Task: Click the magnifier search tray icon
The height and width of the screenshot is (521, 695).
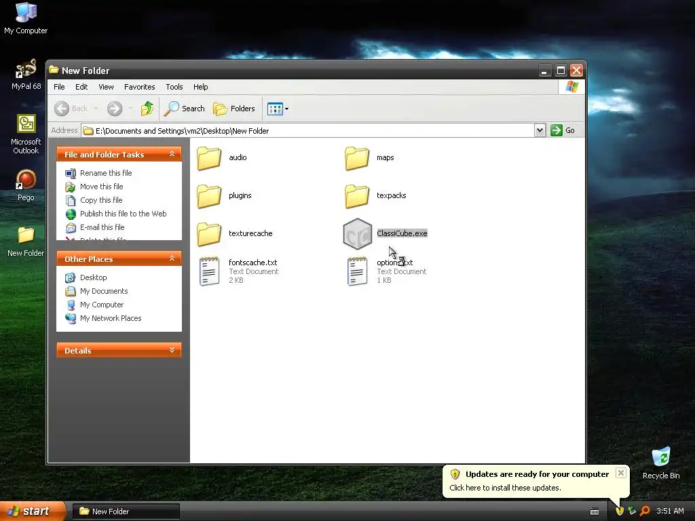Action: (645, 511)
